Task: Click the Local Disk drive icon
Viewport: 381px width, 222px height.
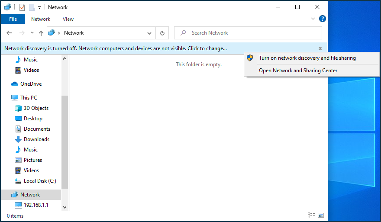Action: (x=18, y=181)
